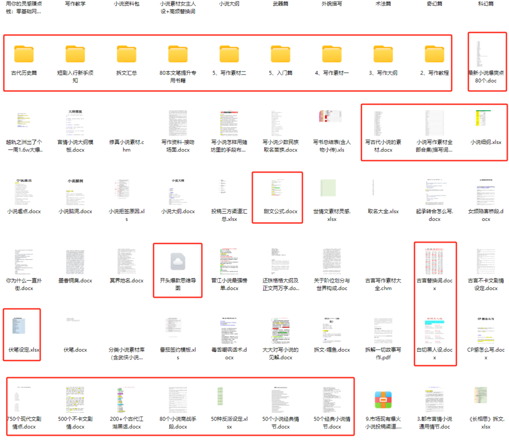This screenshot has height=440, width=509.
Task: Open the 5、入门篇 folder
Action: tap(281, 54)
